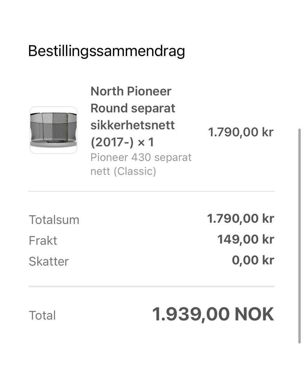This screenshot has width=303, height=379.
Task: Click the Pioneer 430 separat nett variant text
Action: 141,164
